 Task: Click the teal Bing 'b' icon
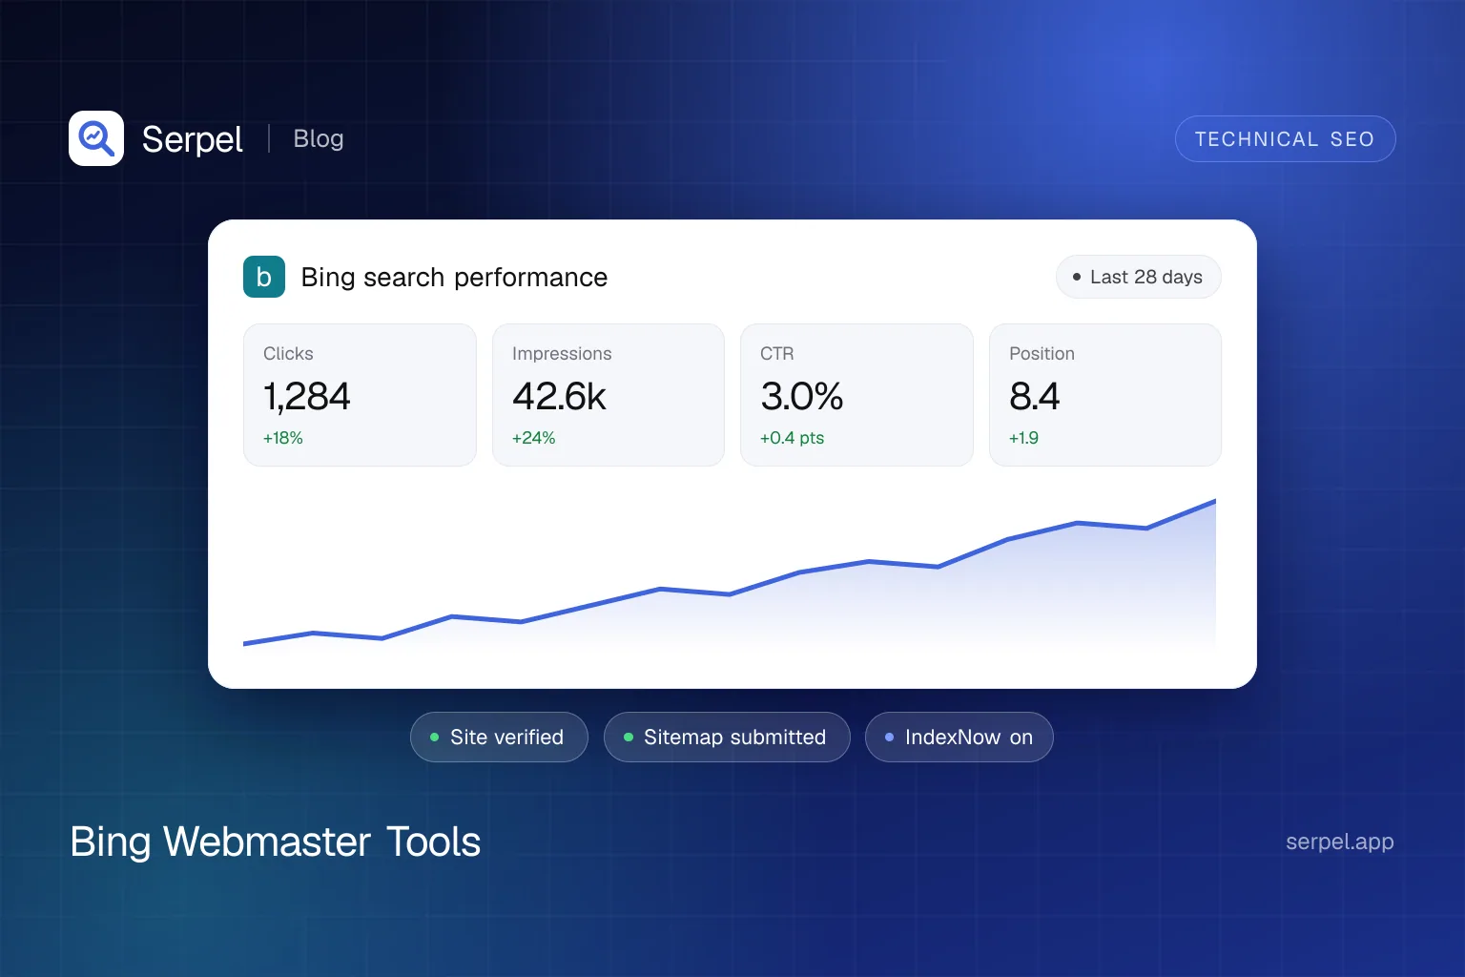264,277
